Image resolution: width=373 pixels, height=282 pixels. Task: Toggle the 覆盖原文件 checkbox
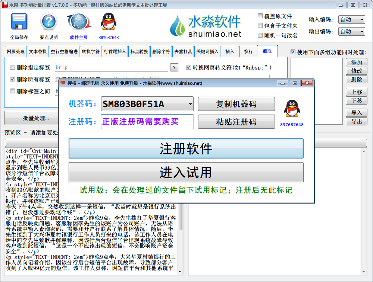point(260,16)
